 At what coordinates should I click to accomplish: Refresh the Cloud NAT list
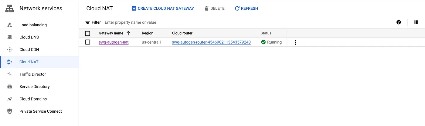tap(246, 8)
